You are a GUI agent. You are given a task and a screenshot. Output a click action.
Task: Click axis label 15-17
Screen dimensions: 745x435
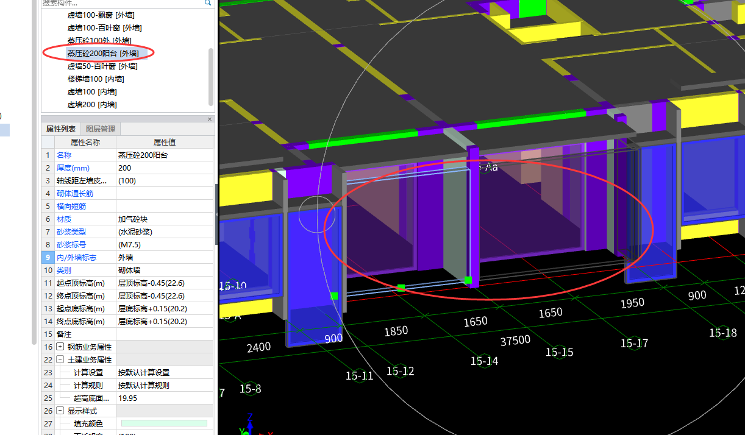tap(634, 343)
